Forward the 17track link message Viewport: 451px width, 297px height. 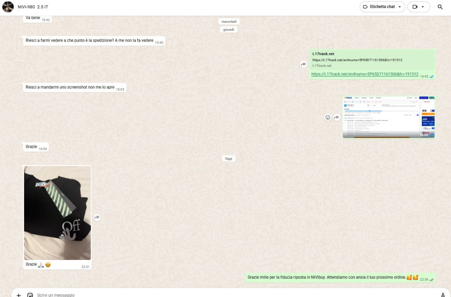click(303, 64)
